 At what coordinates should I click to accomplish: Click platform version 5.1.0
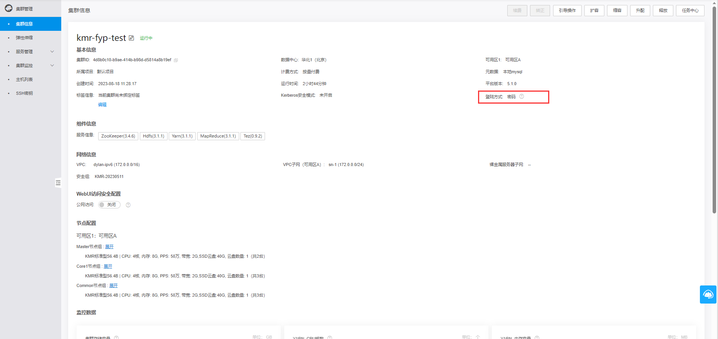pos(512,84)
